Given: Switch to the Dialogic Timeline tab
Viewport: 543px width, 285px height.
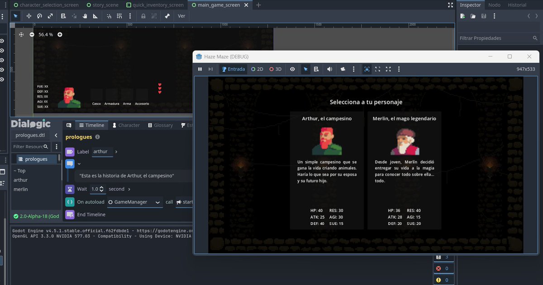Looking at the screenshot, I should pyautogui.click(x=91, y=125).
